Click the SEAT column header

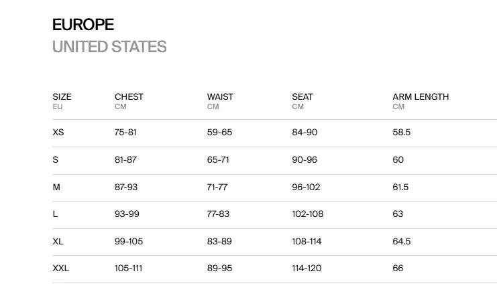[302, 96]
